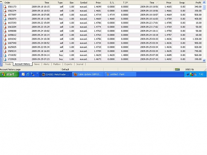Open the Trade tab
This screenshot has width=207, height=155.
8,64
